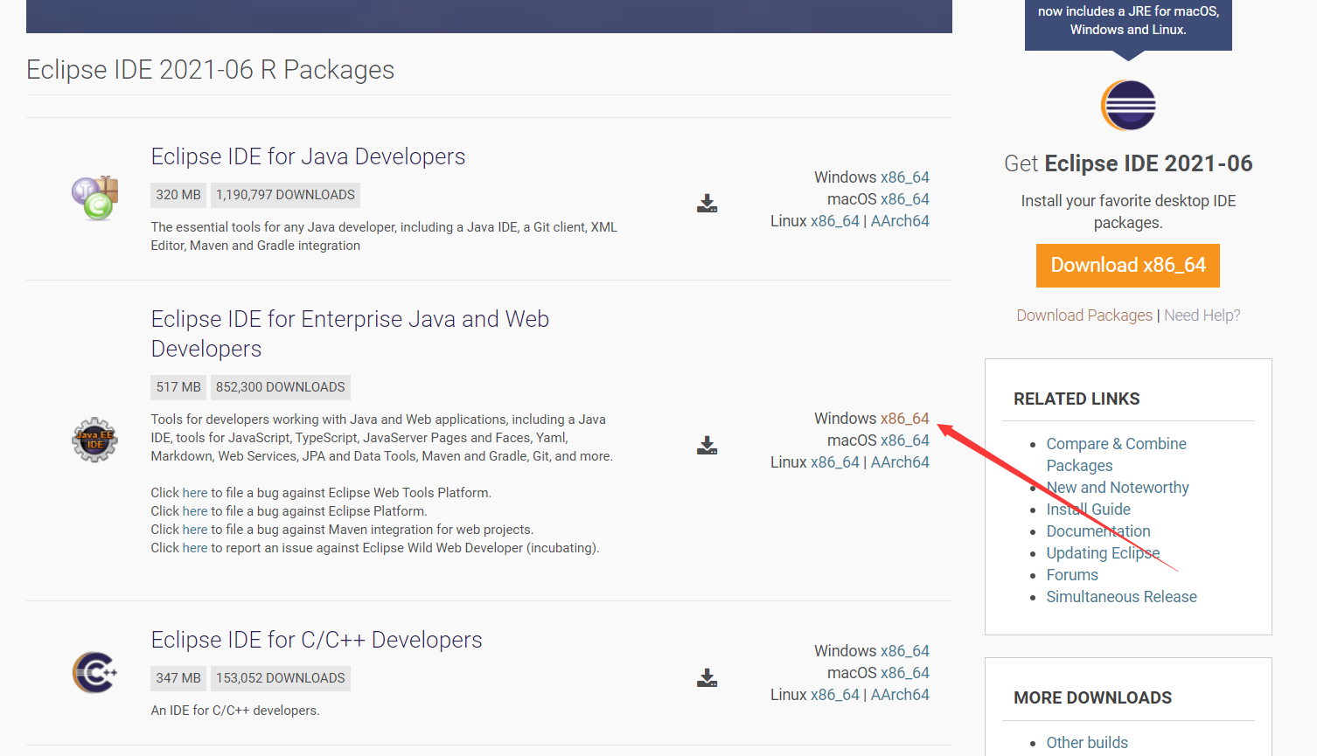1317x756 pixels.
Task: Open the Need Help? link
Action: pos(1202,316)
